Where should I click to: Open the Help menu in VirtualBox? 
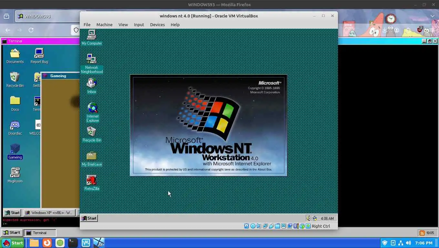(175, 25)
